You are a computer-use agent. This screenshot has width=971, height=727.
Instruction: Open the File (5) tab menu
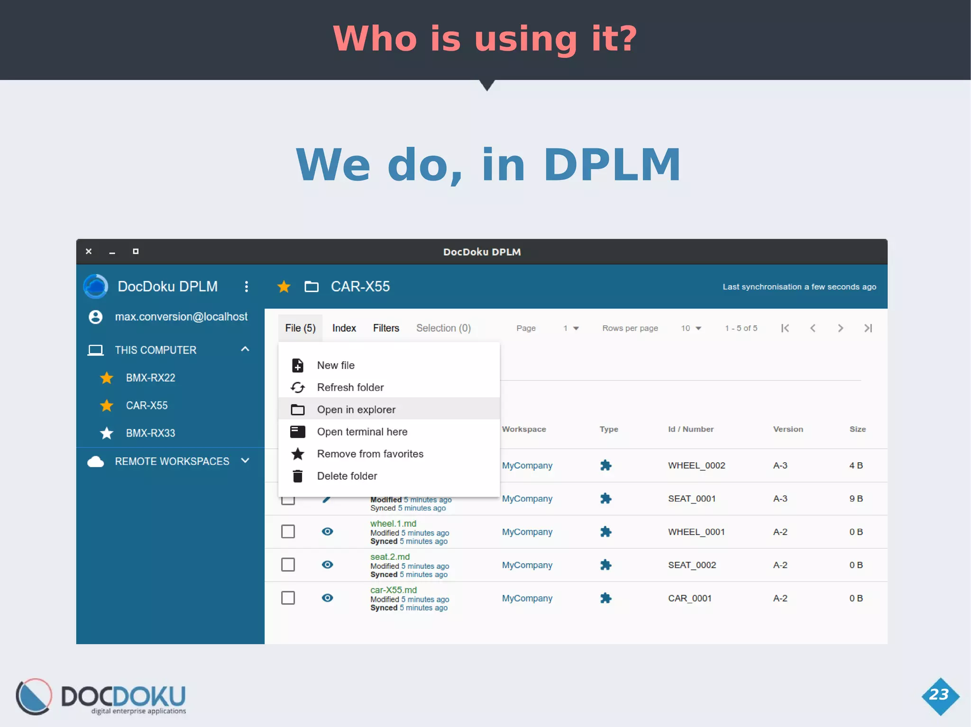point(300,328)
